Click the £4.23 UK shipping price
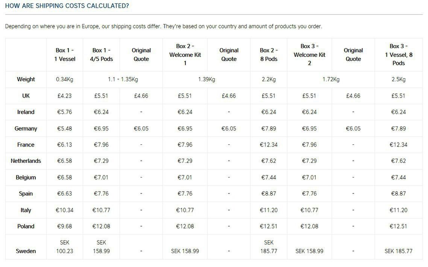428x267 pixels. (65, 96)
